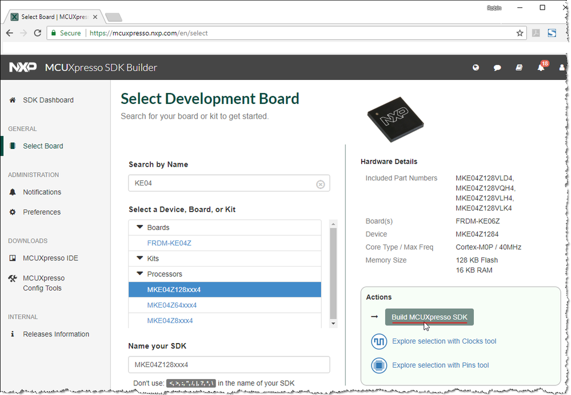This screenshot has width=571, height=395.
Task: Click the SDK Dashboard home icon
Action: point(13,100)
